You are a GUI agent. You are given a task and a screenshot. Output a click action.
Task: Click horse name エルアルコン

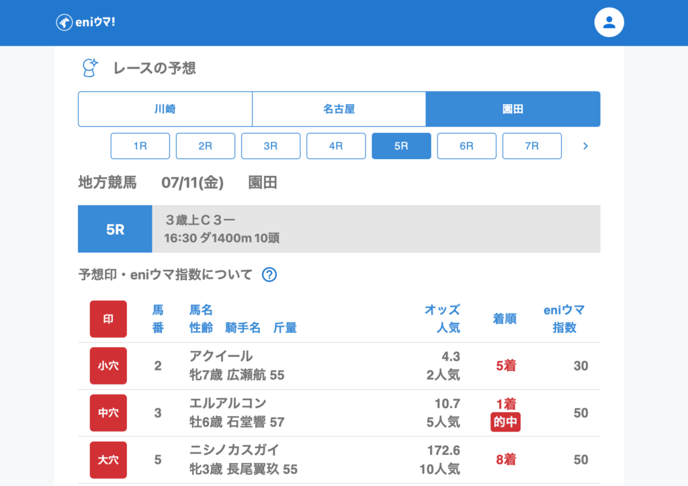(228, 403)
